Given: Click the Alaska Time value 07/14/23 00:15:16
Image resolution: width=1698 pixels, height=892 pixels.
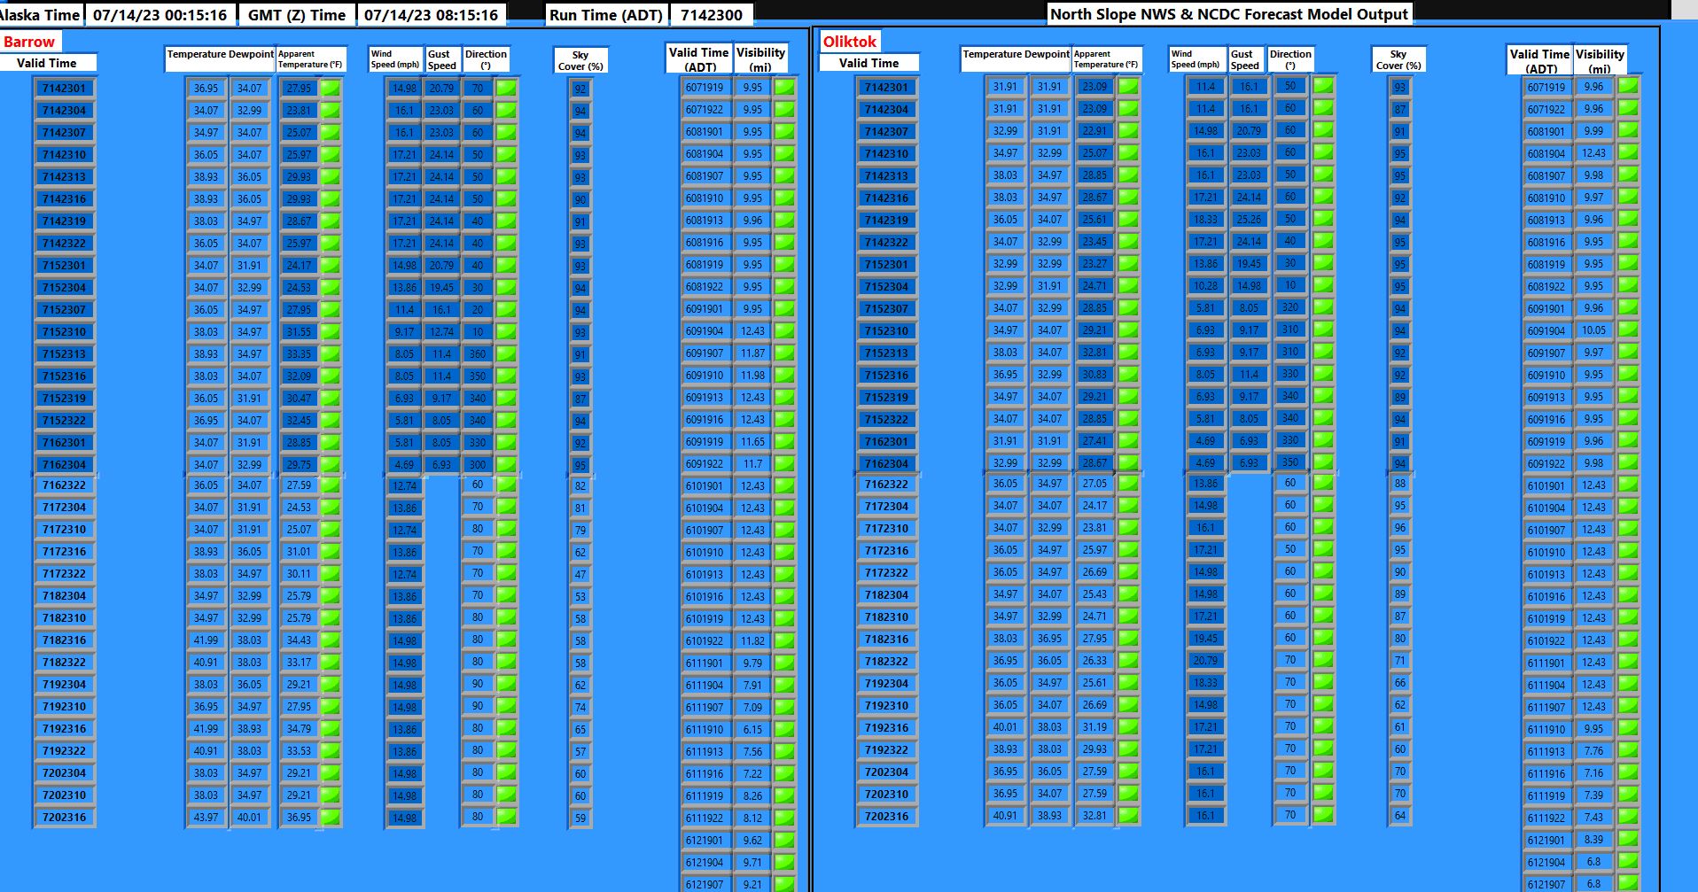Looking at the screenshot, I should tap(160, 14).
